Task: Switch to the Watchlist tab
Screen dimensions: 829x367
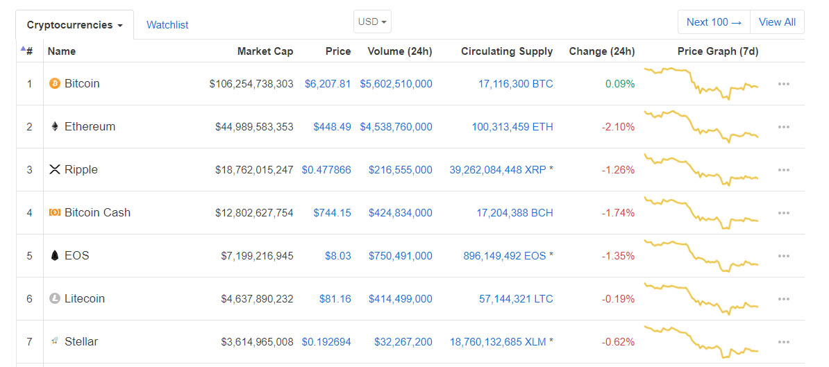Action: tap(167, 25)
